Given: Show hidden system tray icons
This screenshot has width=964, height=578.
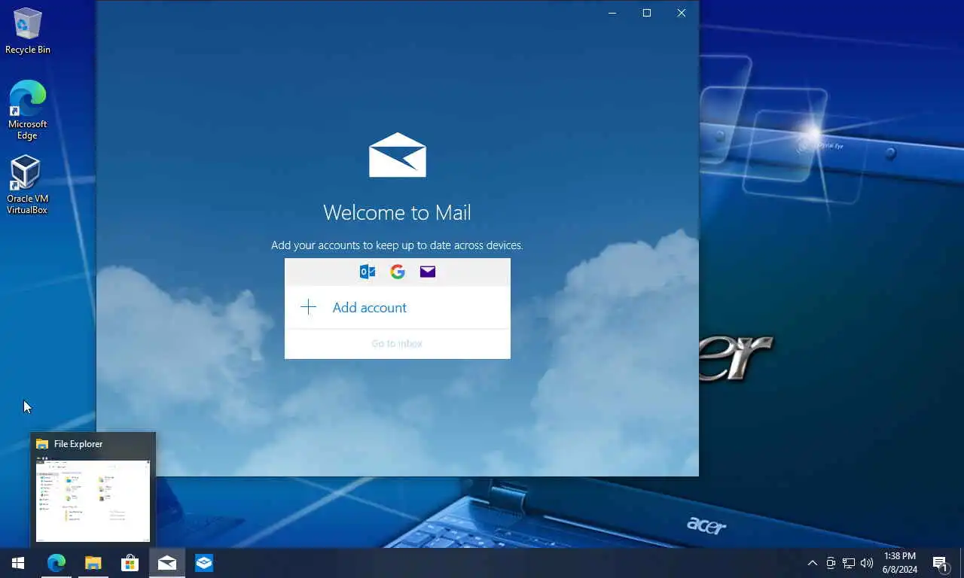Looking at the screenshot, I should pos(813,563).
